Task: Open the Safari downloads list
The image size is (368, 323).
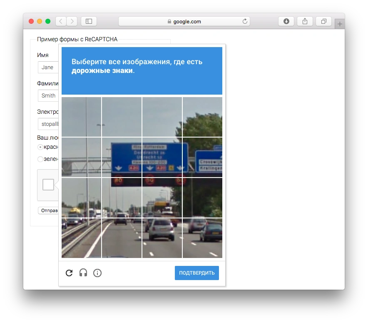Action: point(286,21)
